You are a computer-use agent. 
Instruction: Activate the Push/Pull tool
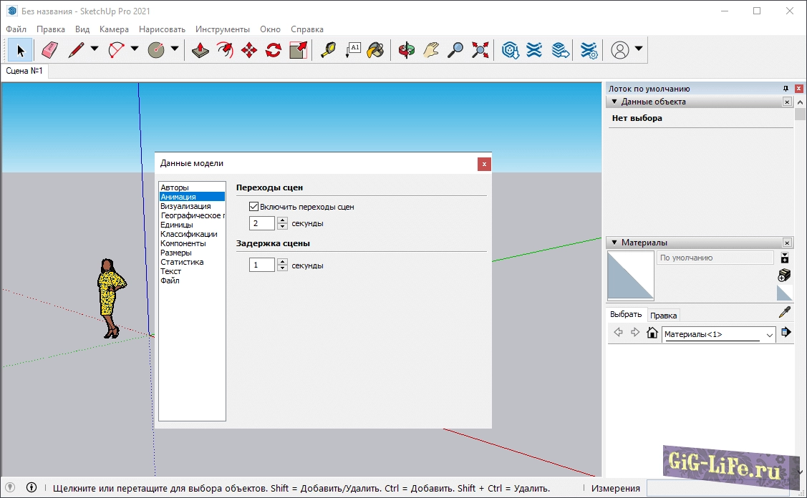[201, 50]
